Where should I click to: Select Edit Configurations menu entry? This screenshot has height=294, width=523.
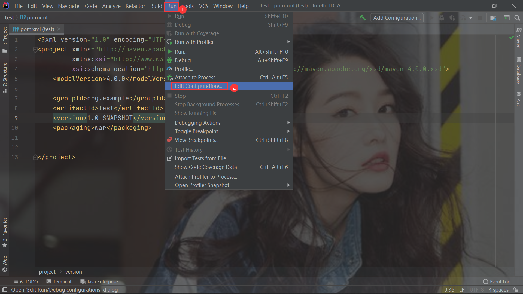[x=199, y=86]
